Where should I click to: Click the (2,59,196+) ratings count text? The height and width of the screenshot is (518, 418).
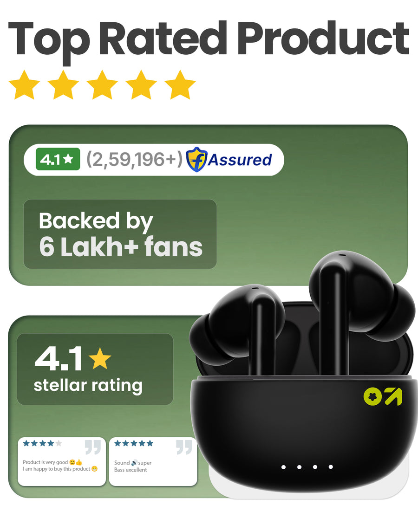coord(134,160)
